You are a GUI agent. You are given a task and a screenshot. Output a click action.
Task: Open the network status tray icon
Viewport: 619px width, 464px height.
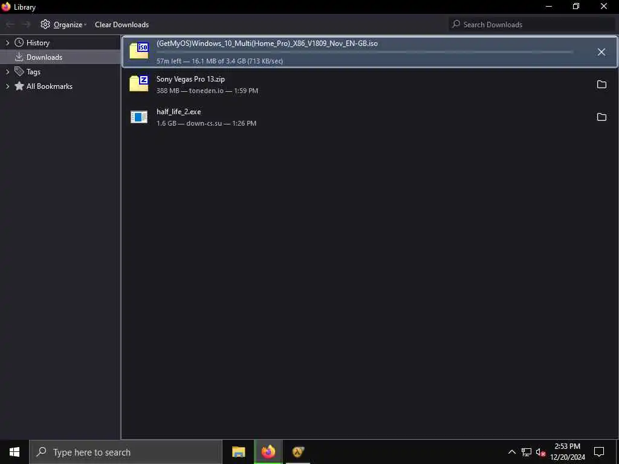click(x=527, y=452)
